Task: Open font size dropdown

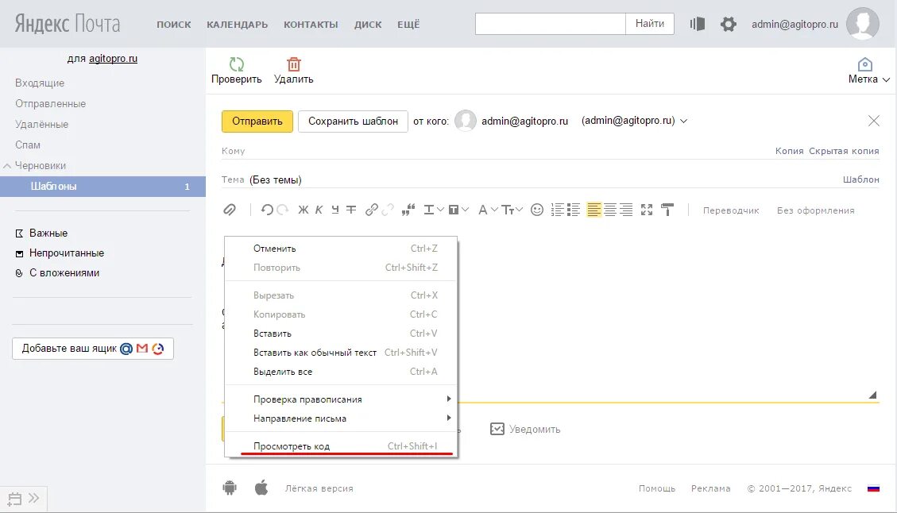Action: [512, 210]
